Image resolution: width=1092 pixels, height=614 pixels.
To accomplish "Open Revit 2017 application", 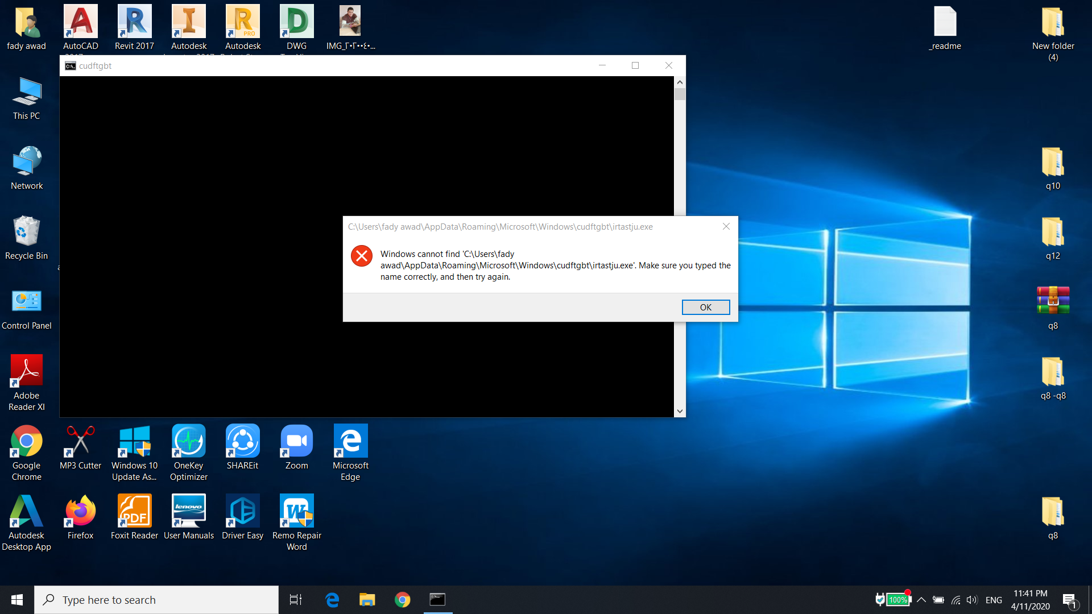I will (x=134, y=26).
